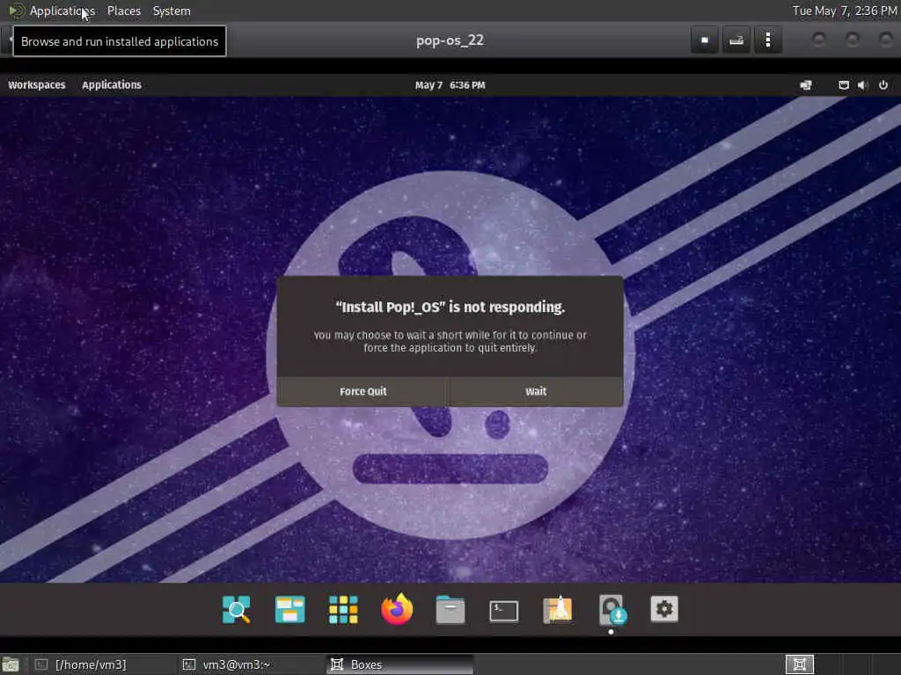Open the Boxes three-dot menu
901x675 pixels.
768,40
